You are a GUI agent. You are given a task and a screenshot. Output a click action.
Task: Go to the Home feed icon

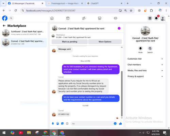coord(52,18)
